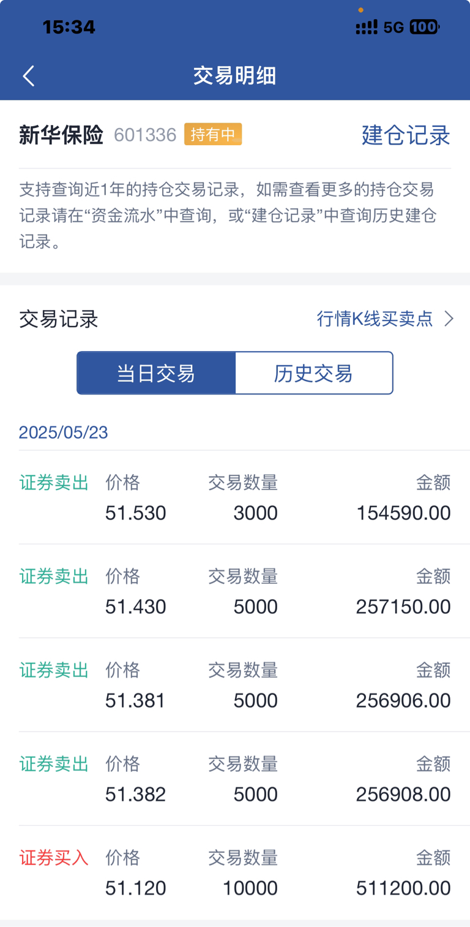Tap the battery indicator icon
Image resolution: width=470 pixels, height=927 pixels.
[x=424, y=27]
